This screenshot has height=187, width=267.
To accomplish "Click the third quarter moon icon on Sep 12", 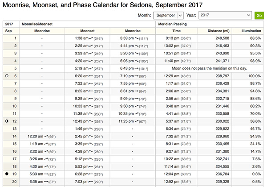I will [7, 121].
